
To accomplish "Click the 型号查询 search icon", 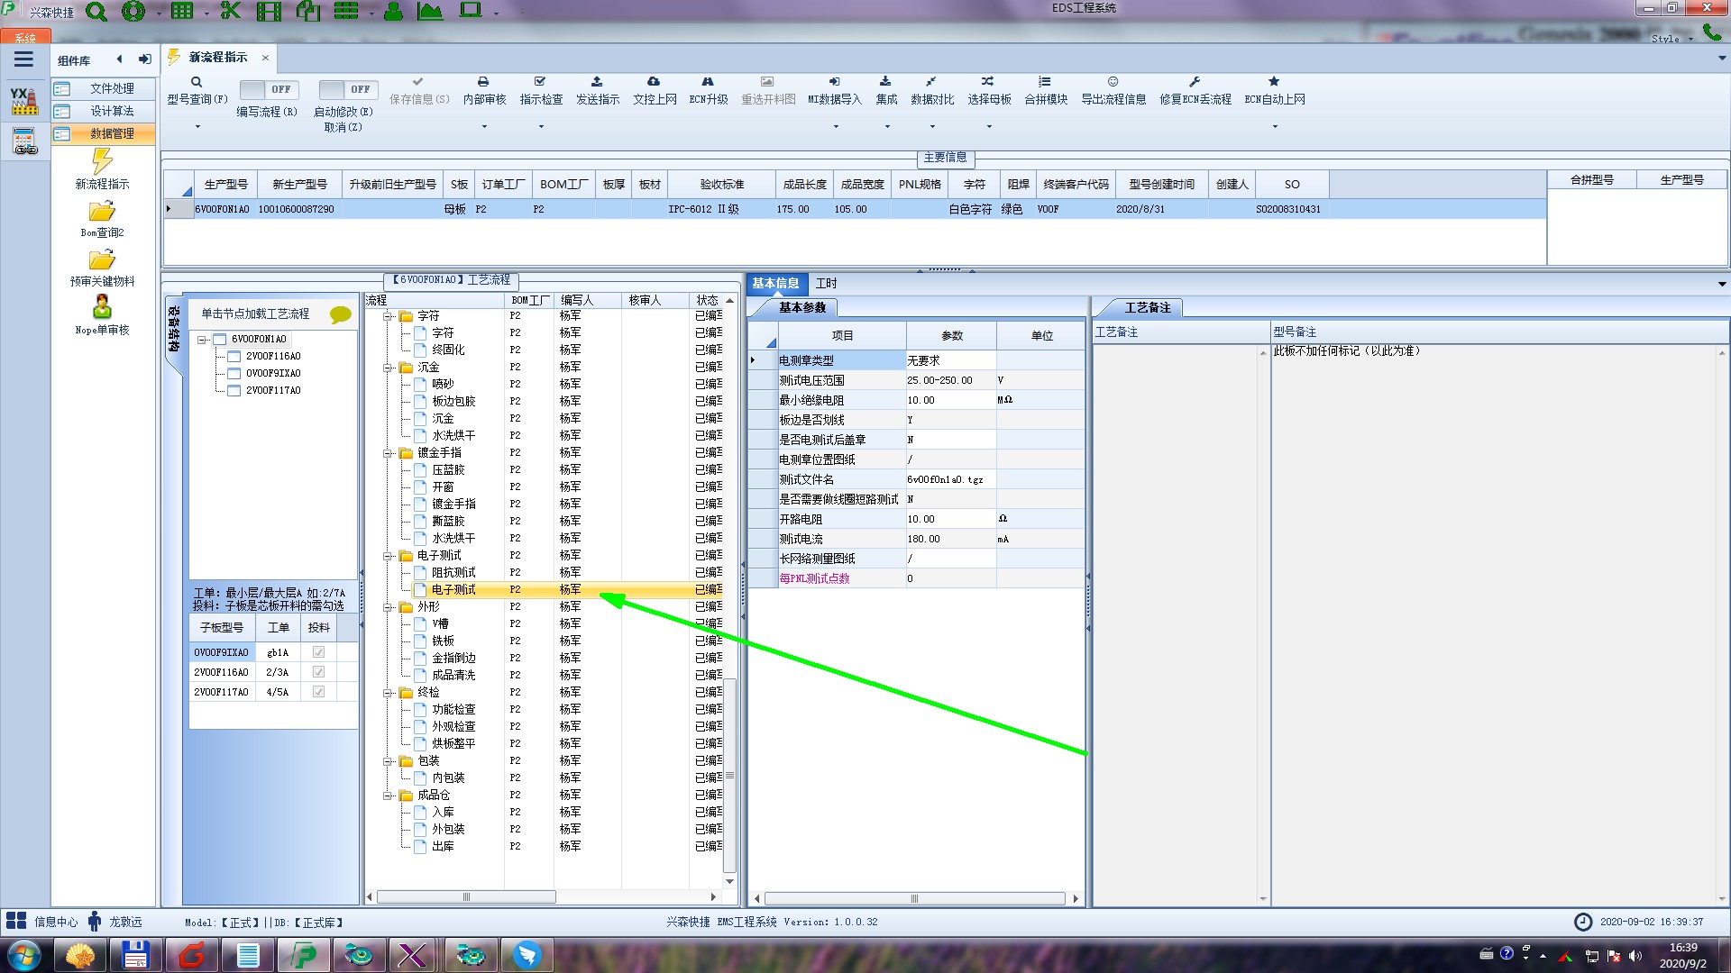I will pos(196,82).
